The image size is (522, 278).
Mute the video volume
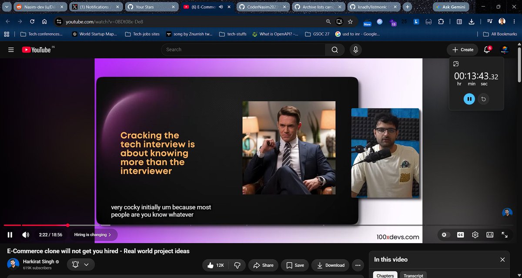click(26, 234)
